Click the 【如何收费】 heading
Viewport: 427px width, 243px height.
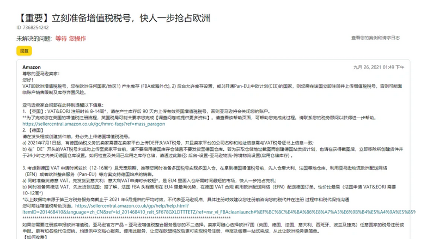click(x=36, y=238)
